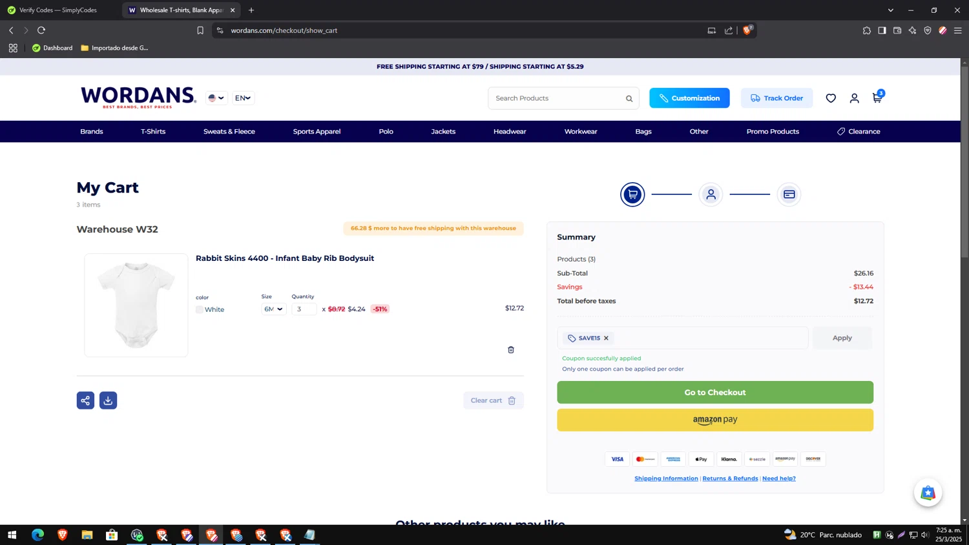Click the quantity input field
Image resolution: width=969 pixels, height=545 pixels.
304,309
